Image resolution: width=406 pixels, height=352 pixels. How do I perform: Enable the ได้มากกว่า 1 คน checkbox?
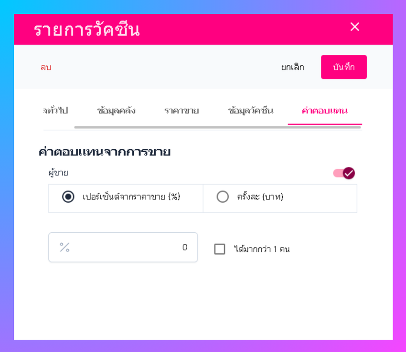point(220,249)
